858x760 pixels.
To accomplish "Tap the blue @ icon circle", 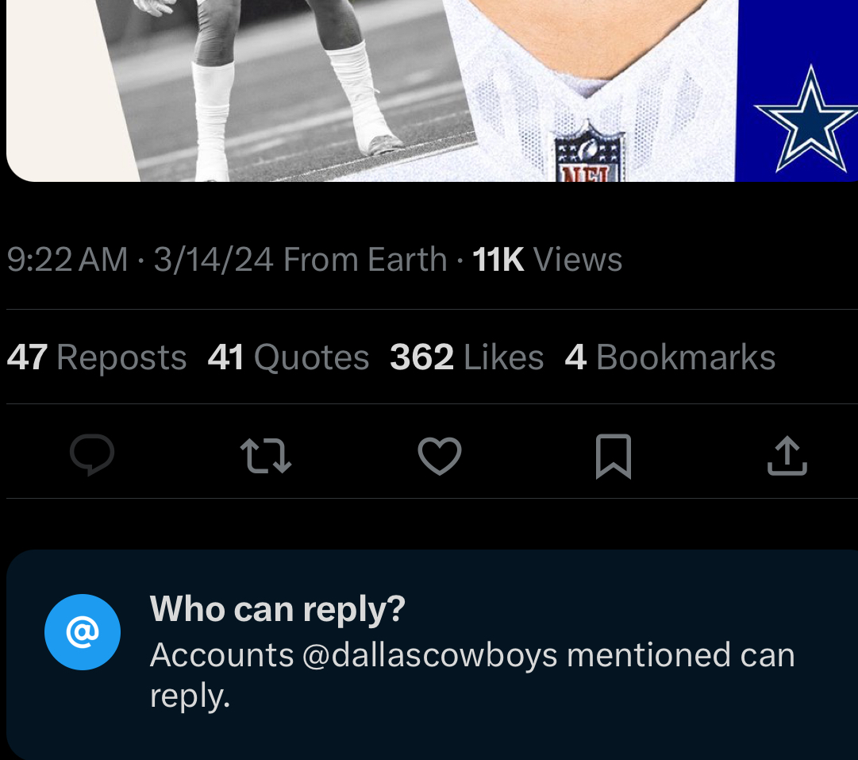I will (x=83, y=632).
